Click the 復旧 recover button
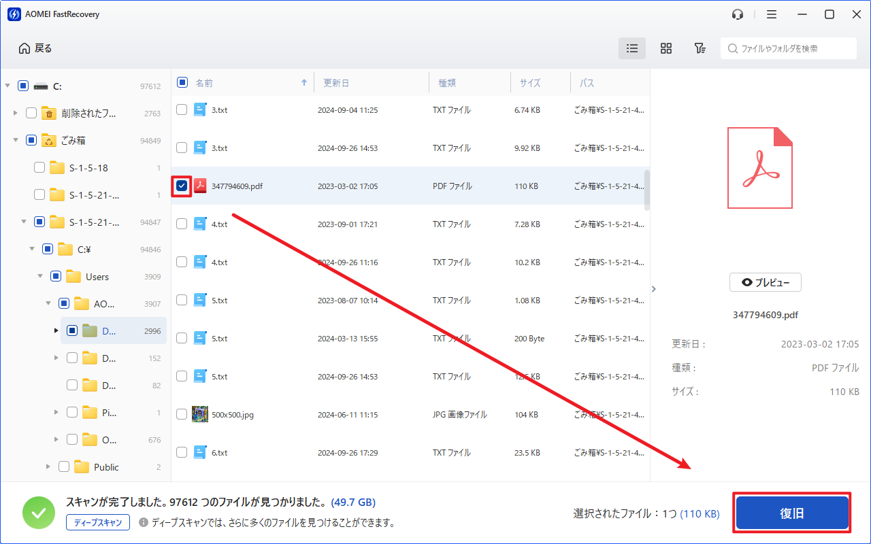 [x=792, y=513]
